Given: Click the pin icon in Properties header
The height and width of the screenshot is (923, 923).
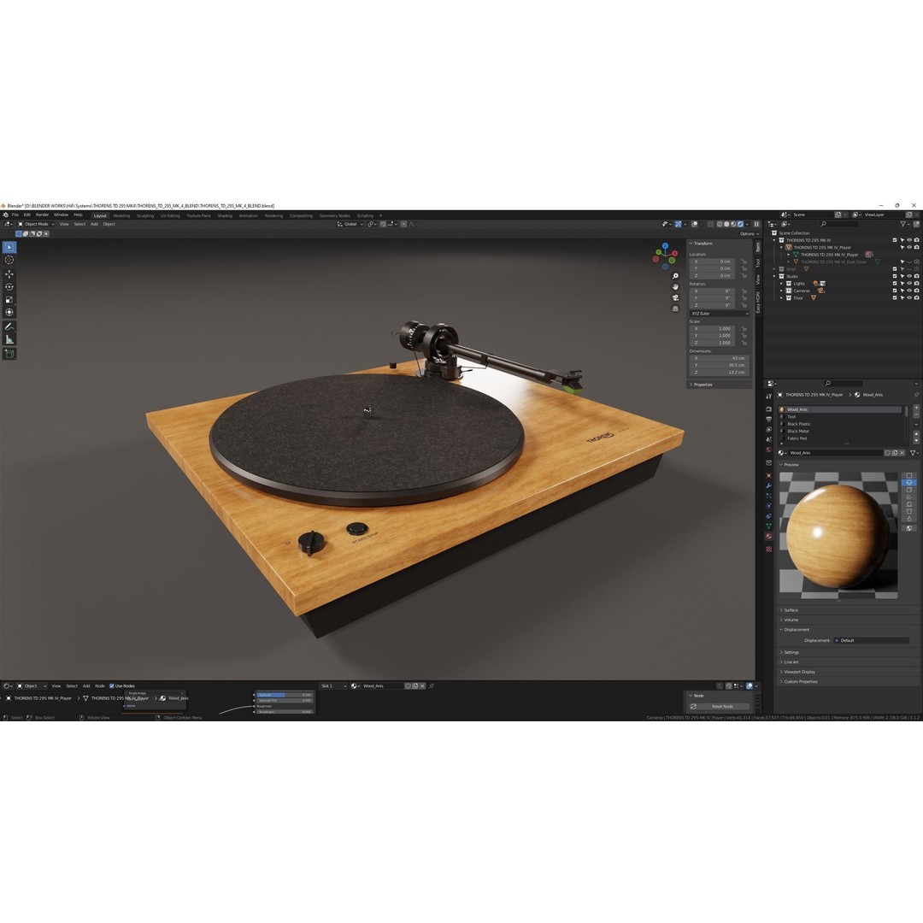Looking at the screenshot, I should (915, 395).
